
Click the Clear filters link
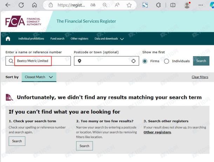tap(200, 77)
